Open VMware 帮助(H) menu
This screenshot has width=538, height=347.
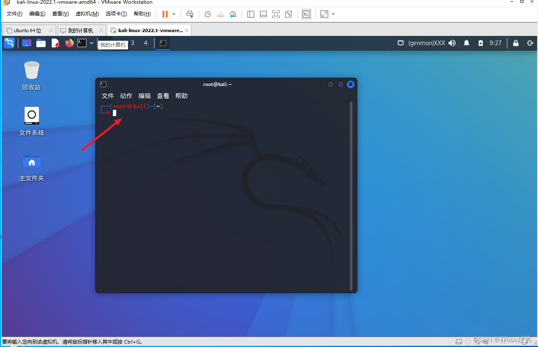coord(142,14)
